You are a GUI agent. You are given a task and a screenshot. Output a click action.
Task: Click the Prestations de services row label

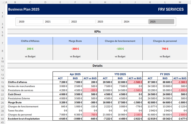[20, 90]
